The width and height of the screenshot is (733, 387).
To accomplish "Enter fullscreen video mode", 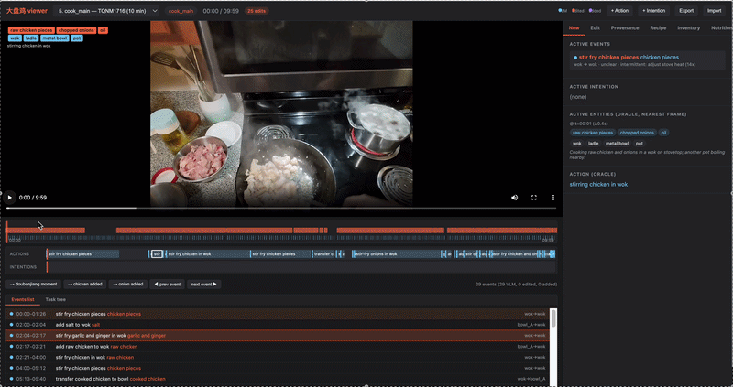I will click(x=534, y=198).
